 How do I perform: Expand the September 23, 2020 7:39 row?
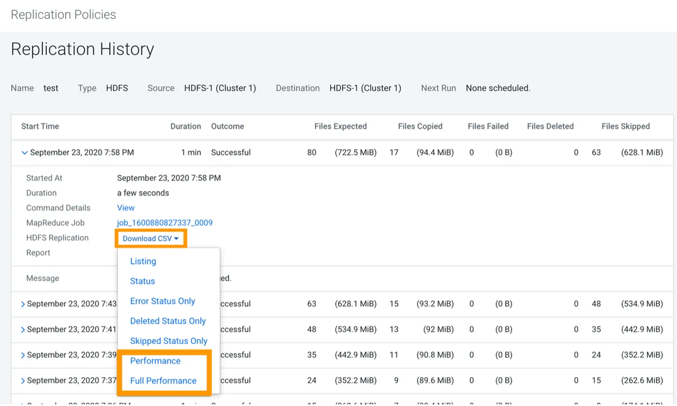[x=23, y=355]
